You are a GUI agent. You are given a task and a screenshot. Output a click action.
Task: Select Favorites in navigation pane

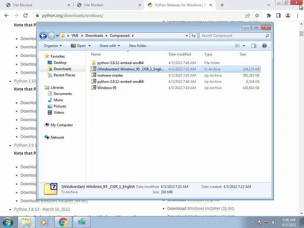[58, 56]
